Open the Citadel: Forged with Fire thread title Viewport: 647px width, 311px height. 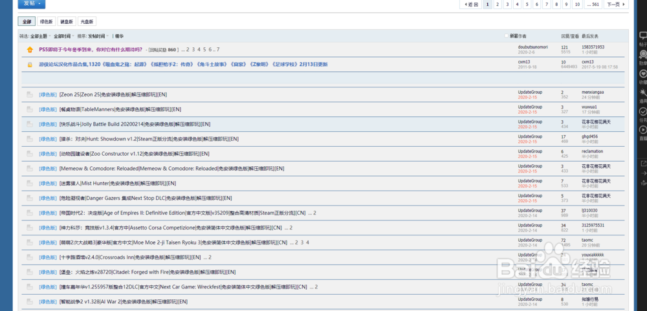(148, 272)
